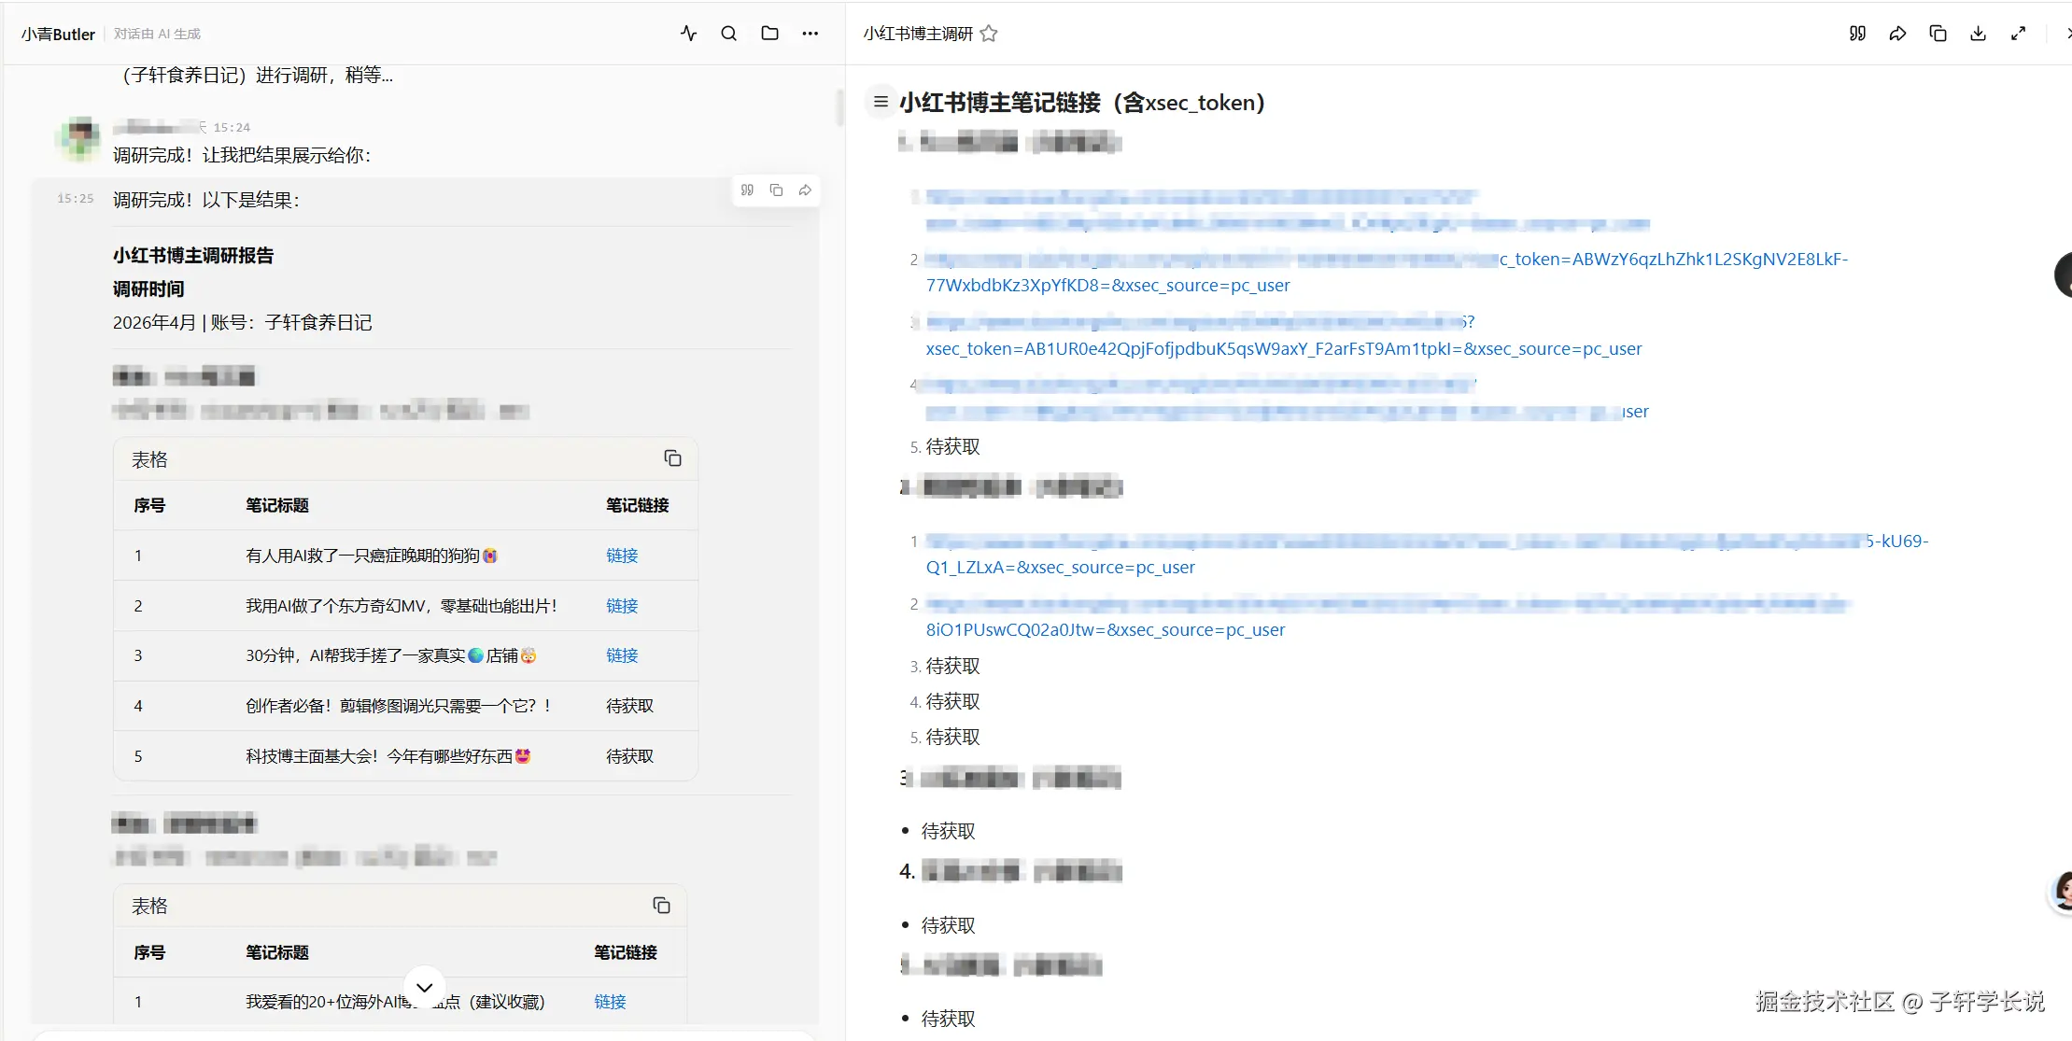Forward the message via hover toolbar arrow
Screen dimensions: 2072x1041
(805, 190)
